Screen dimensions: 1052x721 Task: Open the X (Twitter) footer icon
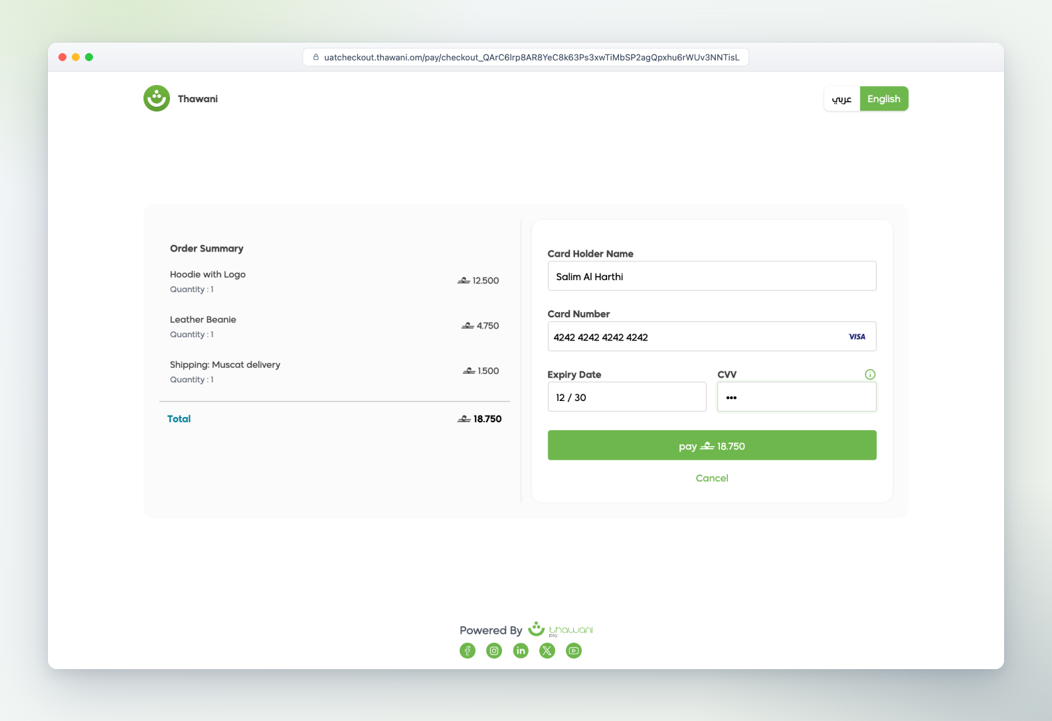coord(547,651)
